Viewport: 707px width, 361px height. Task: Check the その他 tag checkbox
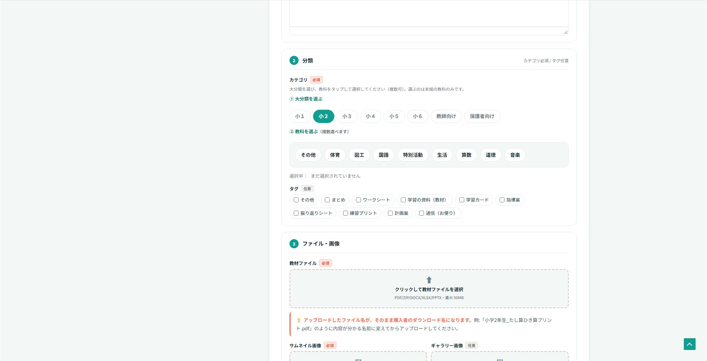pyautogui.click(x=296, y=200)
